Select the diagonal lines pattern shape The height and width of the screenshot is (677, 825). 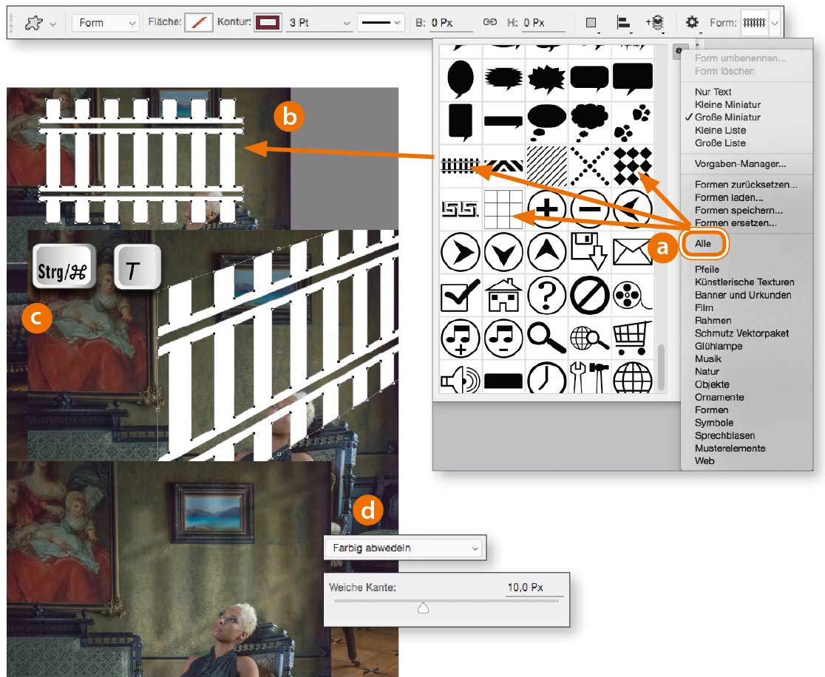pos(546,166)
